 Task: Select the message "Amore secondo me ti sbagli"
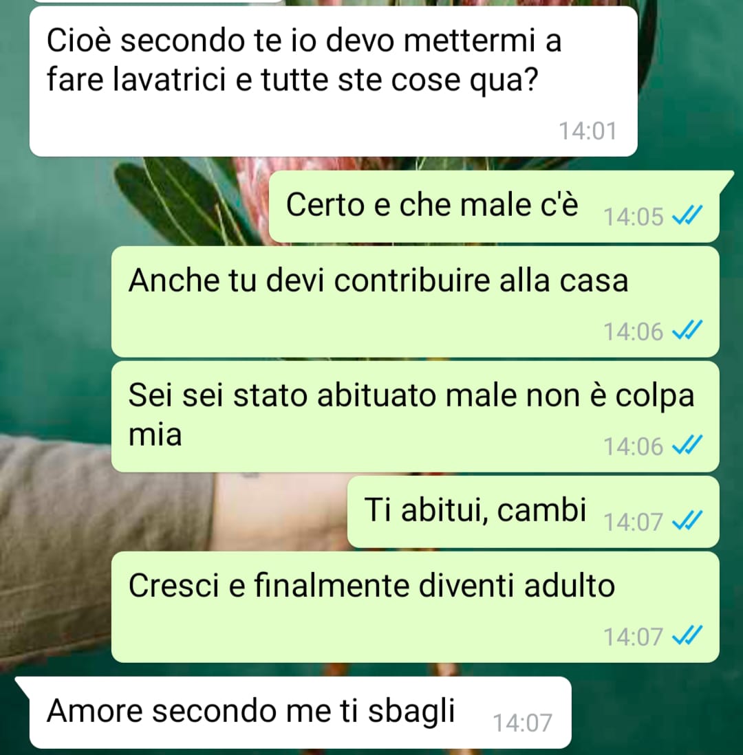[x=294, y=712]
